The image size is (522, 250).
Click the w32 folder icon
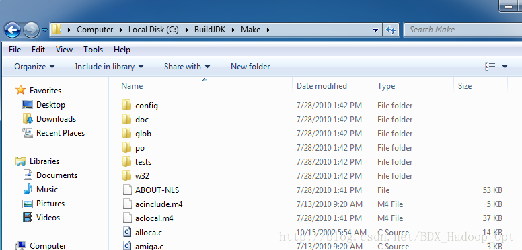[126, 175]
